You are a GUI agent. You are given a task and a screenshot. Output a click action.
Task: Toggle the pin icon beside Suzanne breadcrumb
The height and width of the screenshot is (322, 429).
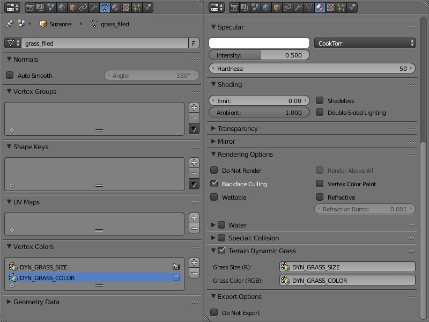click(x=9, y=24)
